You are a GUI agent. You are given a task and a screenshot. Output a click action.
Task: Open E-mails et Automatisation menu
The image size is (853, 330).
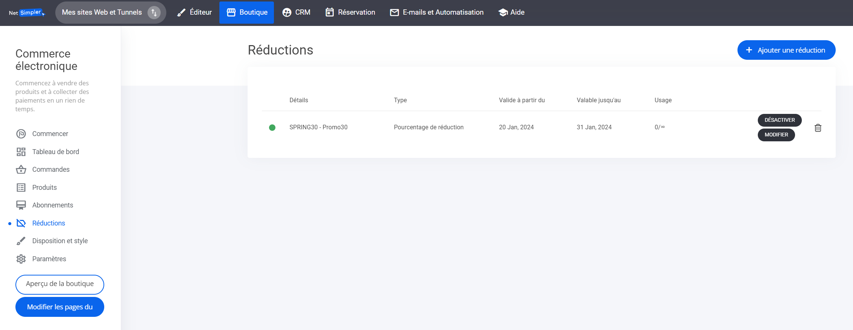[437, 12]
